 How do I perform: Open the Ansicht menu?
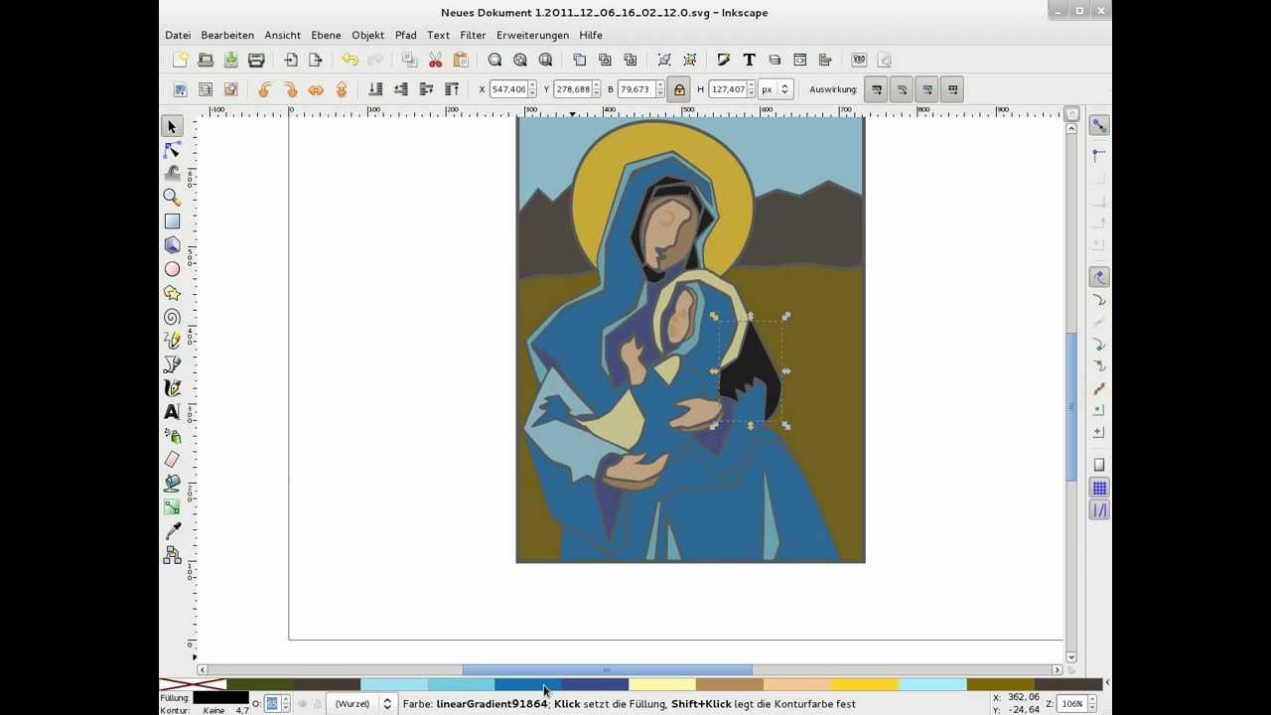click(283, 35)
